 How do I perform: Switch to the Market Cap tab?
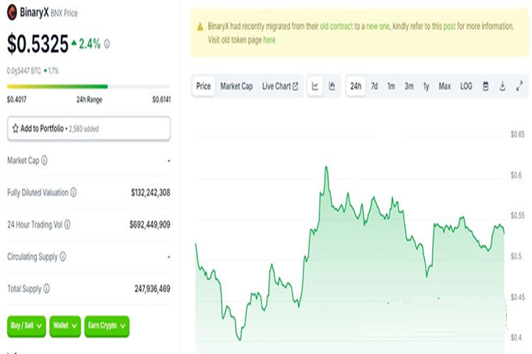236,86
